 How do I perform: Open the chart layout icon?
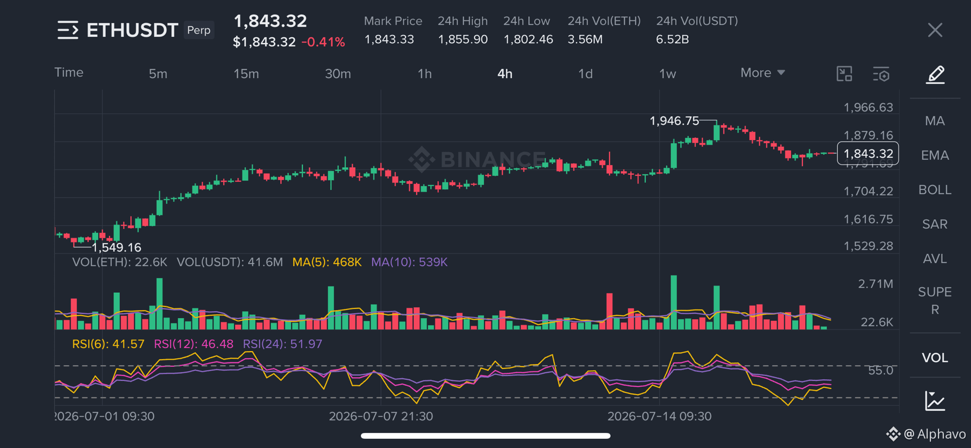pos(844,74)
